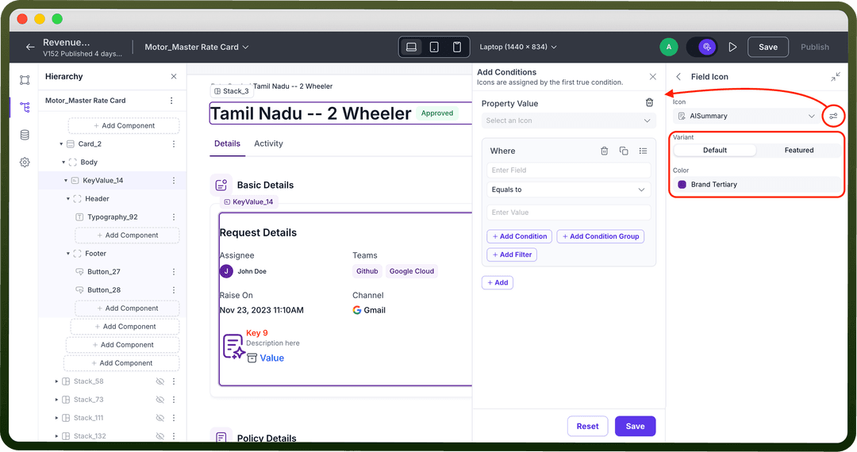Image resolution: width=857 pixels, height=452 pixels.
Task: Toggle visibility of Stack_73
Action: click(x=160, y=400)
